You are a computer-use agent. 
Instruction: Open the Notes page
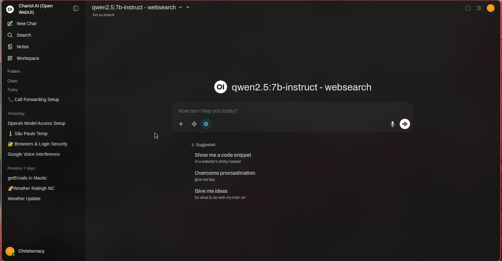23,47
